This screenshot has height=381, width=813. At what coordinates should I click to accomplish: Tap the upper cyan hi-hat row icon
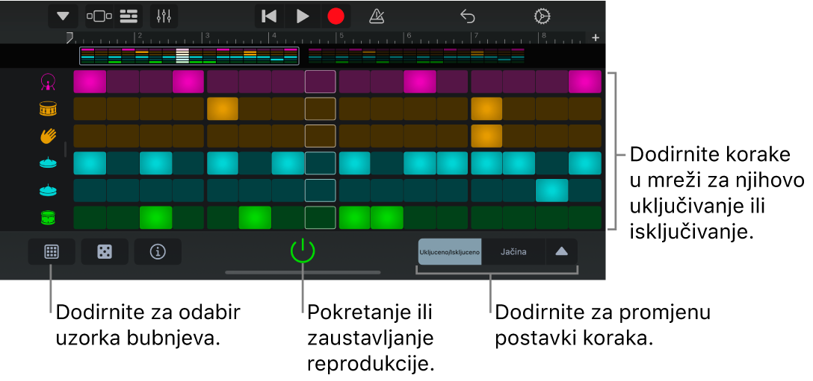coord(49,163)
